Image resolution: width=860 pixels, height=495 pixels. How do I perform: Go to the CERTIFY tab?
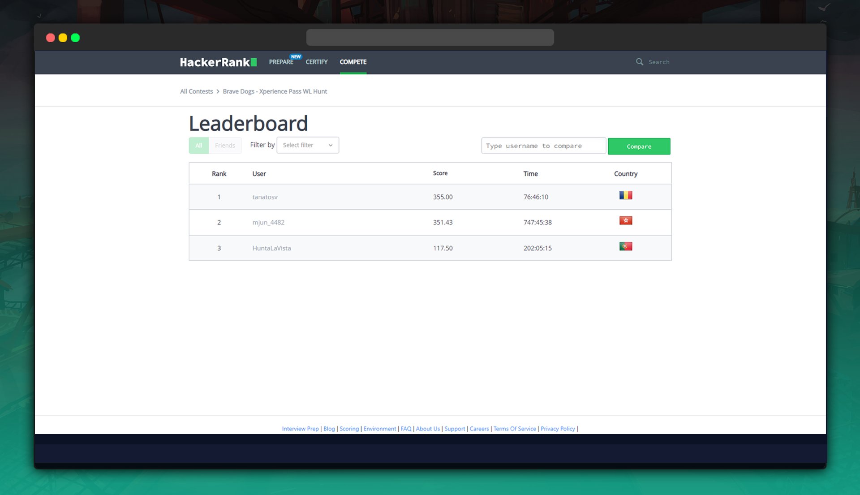pyautogui.click(x=316, y=62)
